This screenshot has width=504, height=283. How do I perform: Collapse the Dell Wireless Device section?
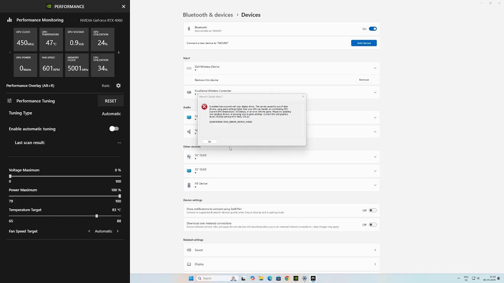click(x=375, y=68)
